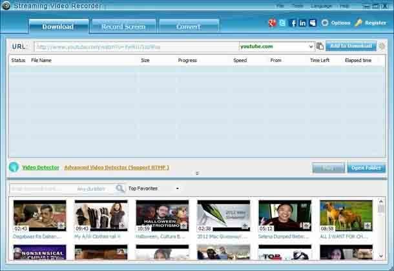394x271 pixels.
Task: Click the thumbnail scrollbar up arrow
Action: [x=381, y=201]
